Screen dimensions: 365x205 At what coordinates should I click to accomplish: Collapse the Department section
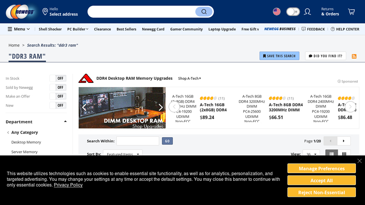point(65,122)
